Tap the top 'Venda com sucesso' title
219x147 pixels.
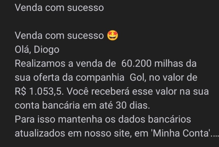click(x=59, y=7)
